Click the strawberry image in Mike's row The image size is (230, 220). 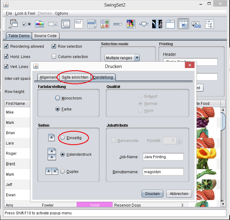[206, 112]
